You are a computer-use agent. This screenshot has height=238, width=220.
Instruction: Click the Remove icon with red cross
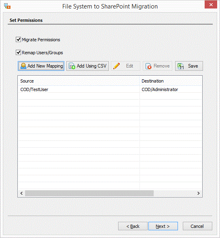148,66
